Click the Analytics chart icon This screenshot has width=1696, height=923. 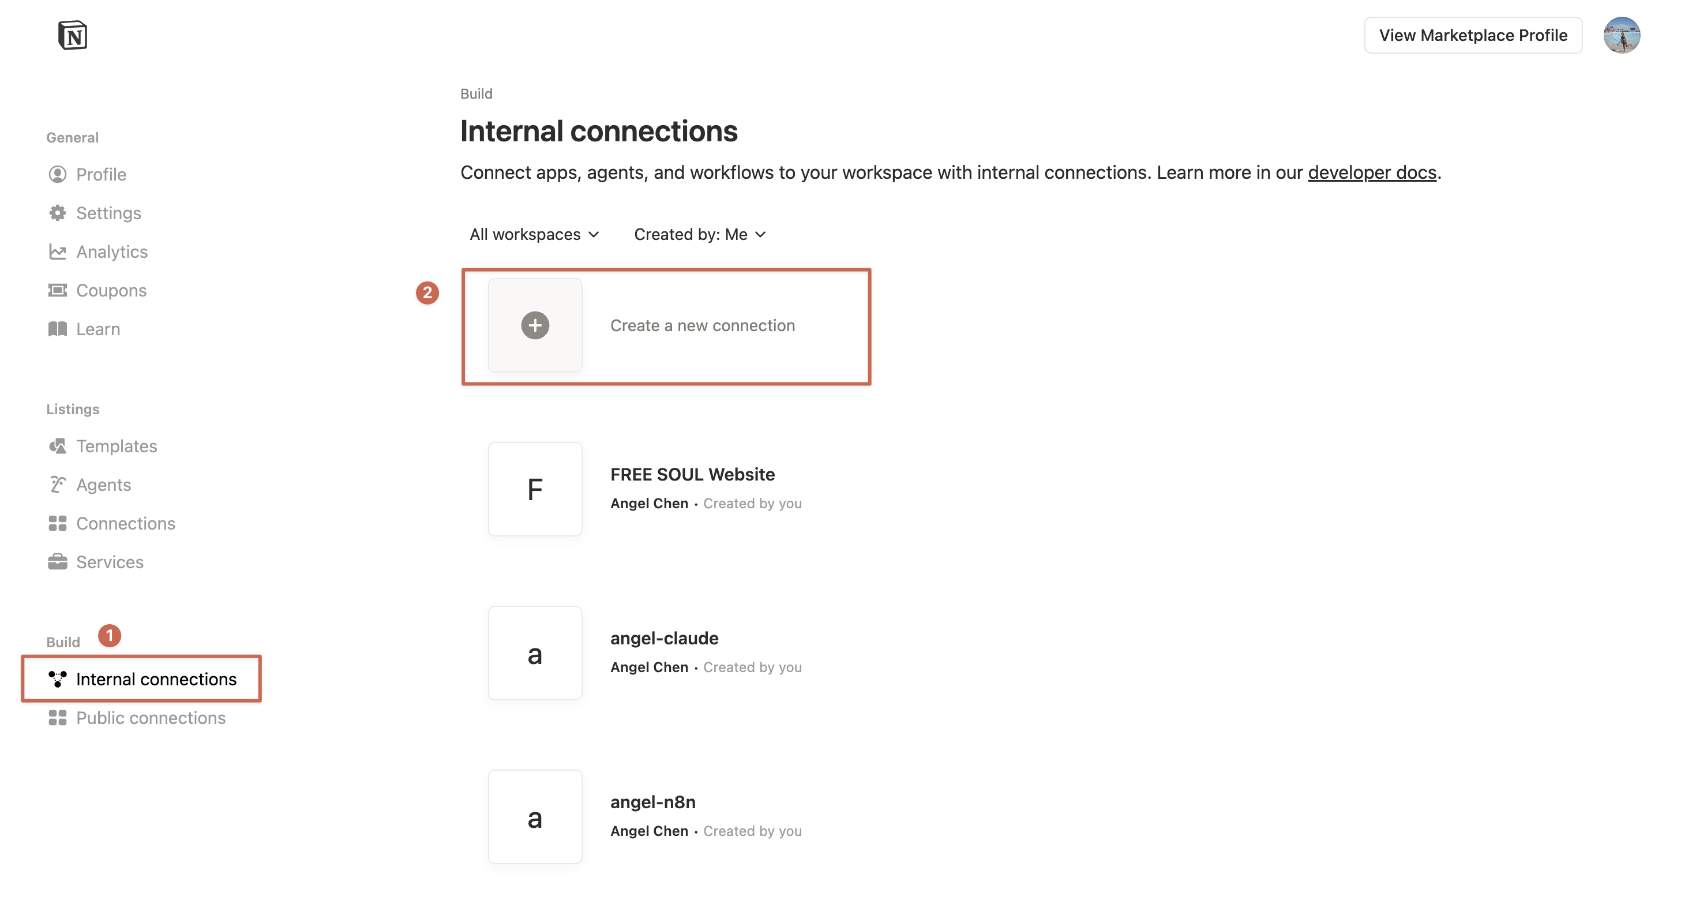[57, 252]
